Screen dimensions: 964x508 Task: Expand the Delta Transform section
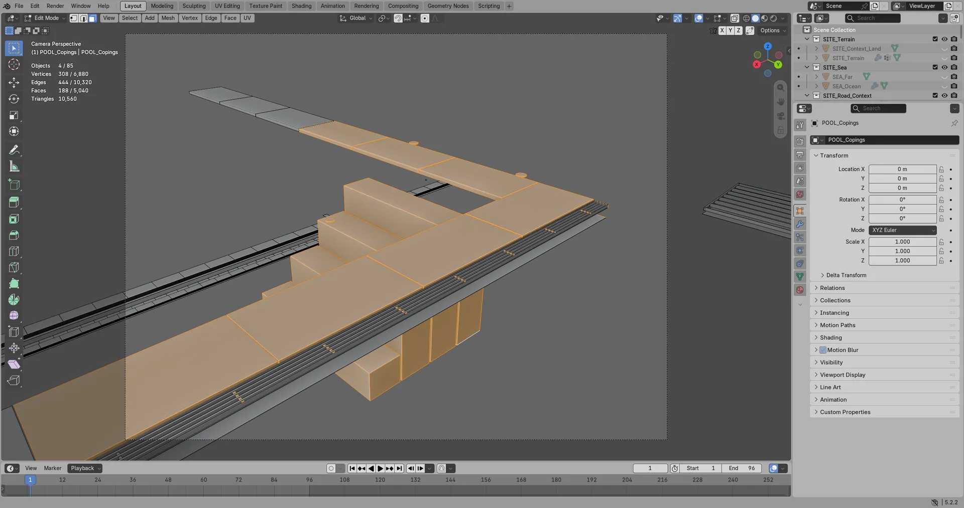coord(846,275)
